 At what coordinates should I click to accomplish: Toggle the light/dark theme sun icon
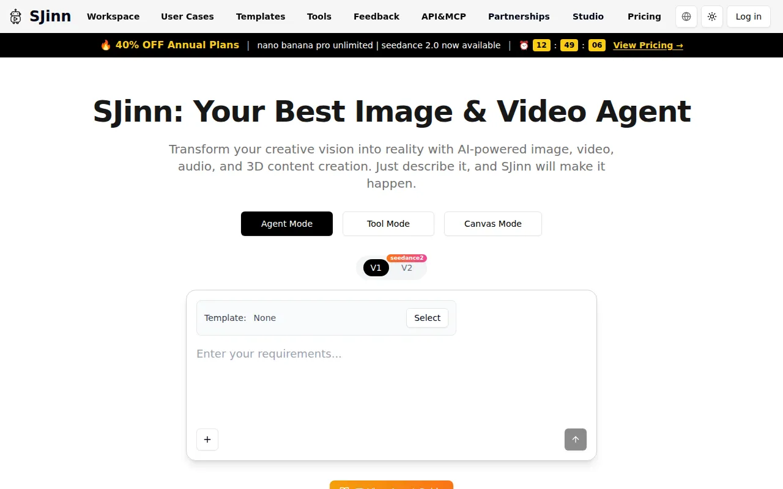(712, 17)
